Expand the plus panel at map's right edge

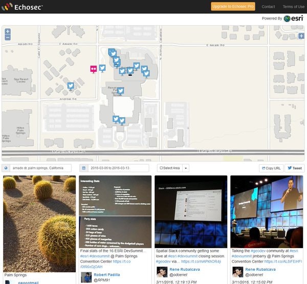[301, 36]
